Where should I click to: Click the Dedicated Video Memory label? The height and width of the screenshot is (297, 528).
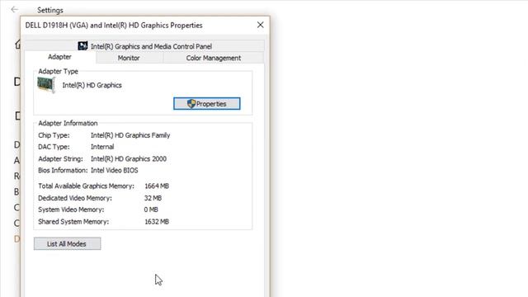pyautogui.click(x=75, y=198)
